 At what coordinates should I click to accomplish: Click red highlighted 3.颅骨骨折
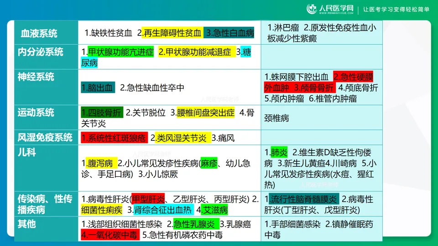tap(314, 88)
